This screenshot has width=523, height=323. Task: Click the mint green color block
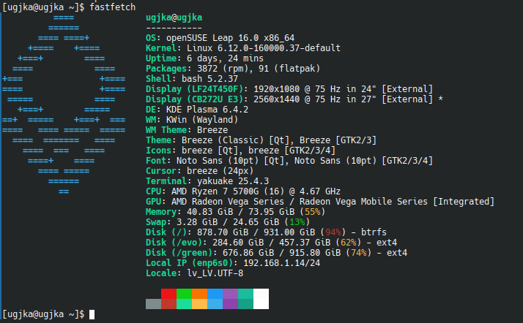[x=184, y=304]
